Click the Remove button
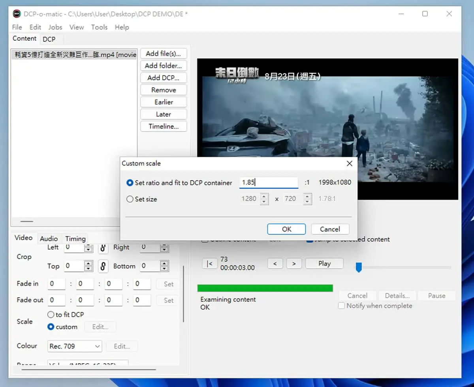 pos(164,90)
